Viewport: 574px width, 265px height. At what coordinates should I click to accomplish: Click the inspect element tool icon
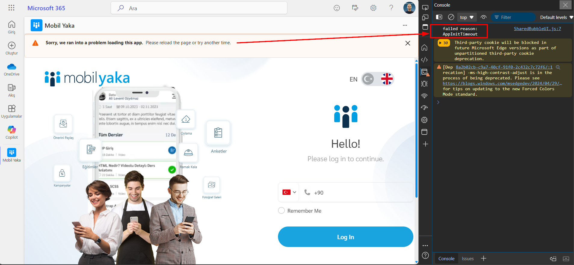pyautogui.click(x=425, y=7)
